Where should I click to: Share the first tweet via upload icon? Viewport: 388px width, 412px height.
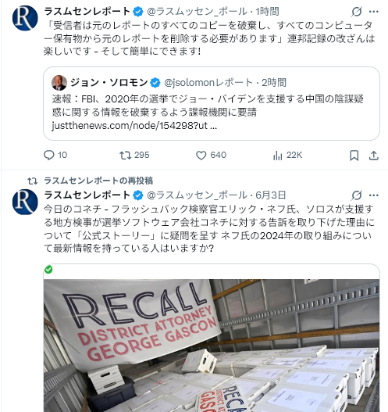coord(374,156)
